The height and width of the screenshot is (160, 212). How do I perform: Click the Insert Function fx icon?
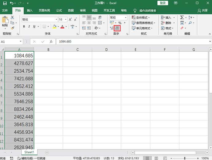coord(51,42)
